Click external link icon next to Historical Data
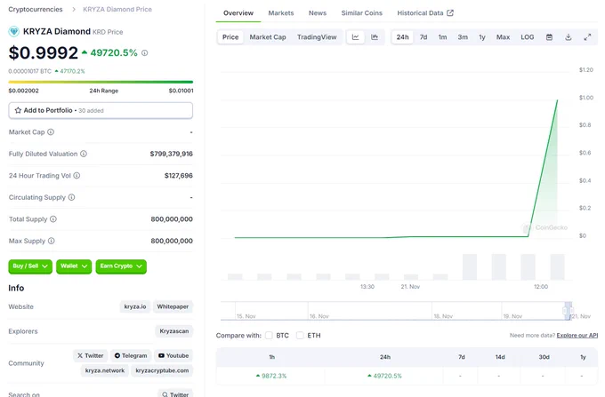Image resolution: width=605 pixels, height=397 pixels. (x=450, y=12)
